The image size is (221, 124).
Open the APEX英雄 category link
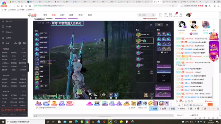click(23, 70)
